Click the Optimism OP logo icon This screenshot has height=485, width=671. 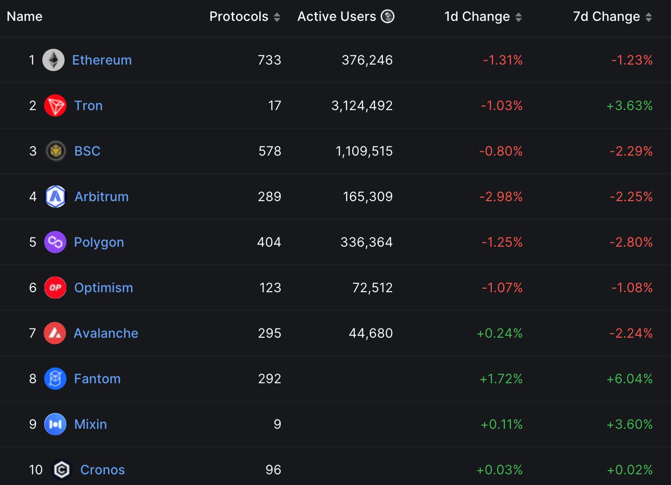55,288
